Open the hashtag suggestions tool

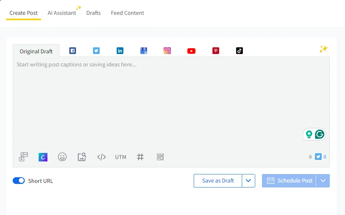coord(140,157)
